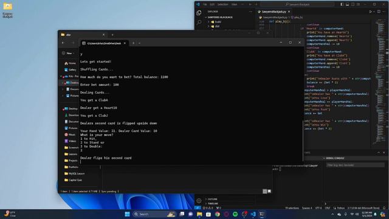
Task: Click the New button in File Explorer
Action: pos(68,53)
